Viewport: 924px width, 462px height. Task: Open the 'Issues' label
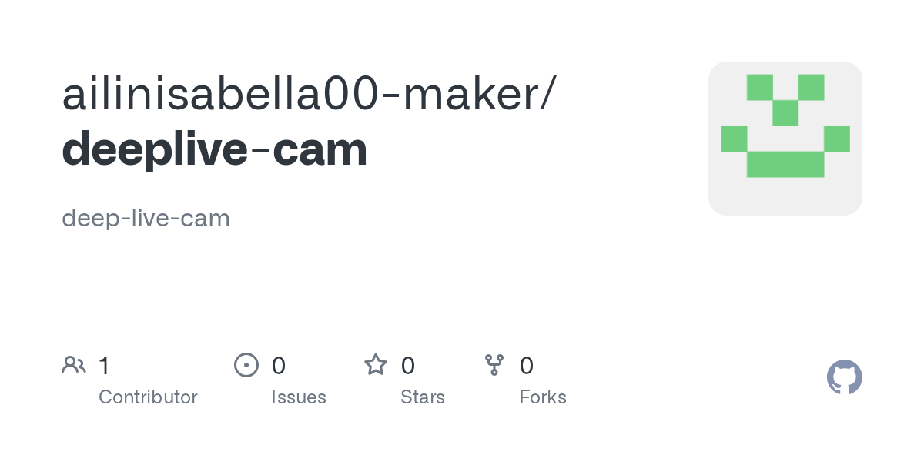click(299, 397)
